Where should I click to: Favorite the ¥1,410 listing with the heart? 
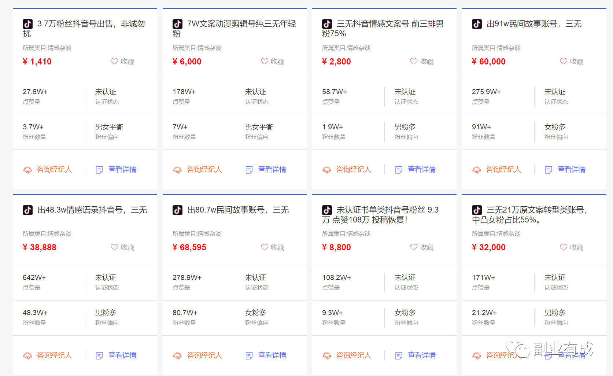tap(114, 61)
